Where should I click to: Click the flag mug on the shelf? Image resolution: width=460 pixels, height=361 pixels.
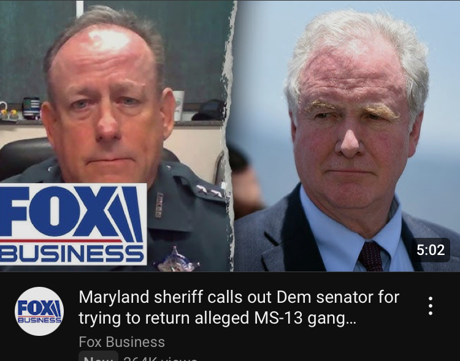click(31, 108)
